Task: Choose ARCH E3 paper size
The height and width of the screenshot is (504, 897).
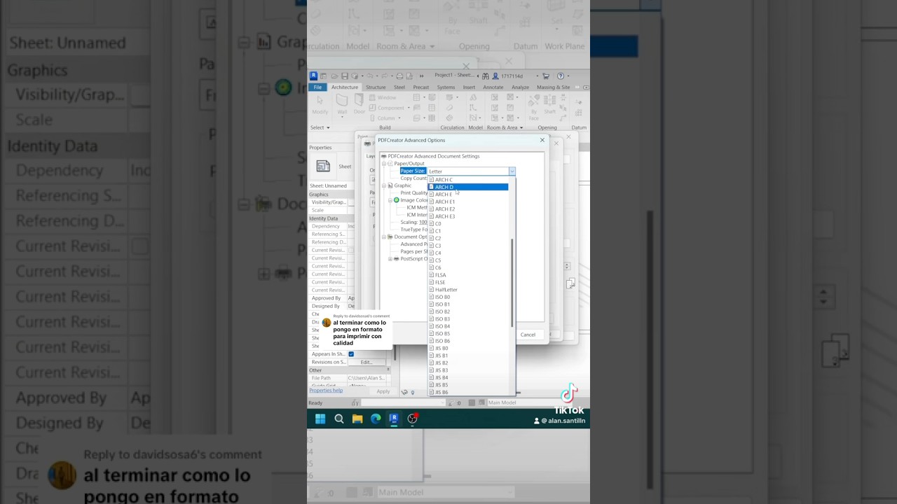Action: point(468,216)
